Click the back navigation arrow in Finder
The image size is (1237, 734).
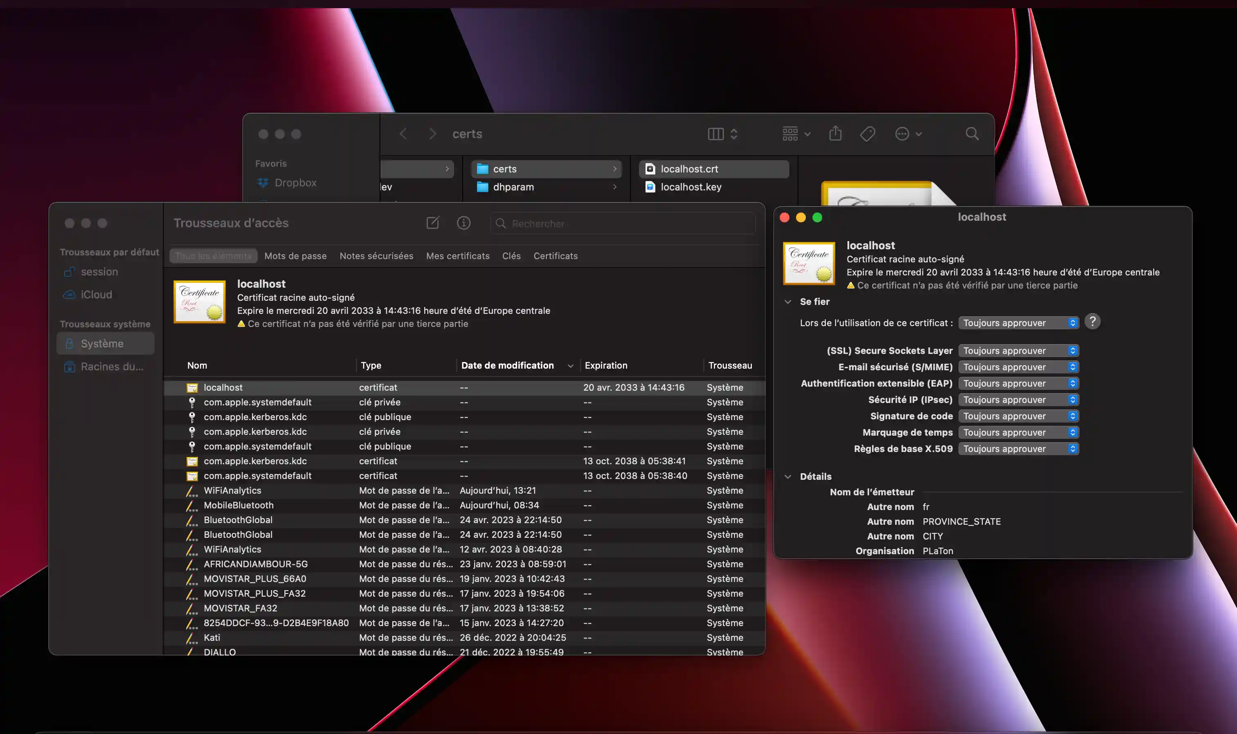coord(403,134)
